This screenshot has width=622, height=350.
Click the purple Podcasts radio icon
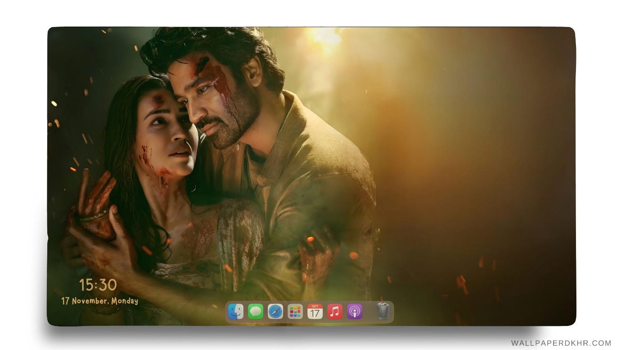click(x=354, y=312)
